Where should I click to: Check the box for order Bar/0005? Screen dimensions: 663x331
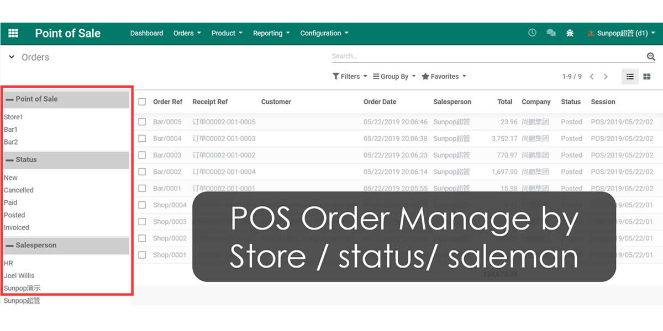(142, 122)
